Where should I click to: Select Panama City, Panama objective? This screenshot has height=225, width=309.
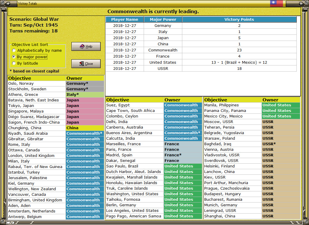pos(233,111)
